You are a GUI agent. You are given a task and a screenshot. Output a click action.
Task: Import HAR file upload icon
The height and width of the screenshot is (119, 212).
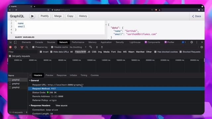[x=97, y=47]
